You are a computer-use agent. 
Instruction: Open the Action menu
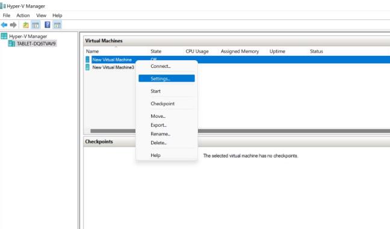click(x=23, y=16)
